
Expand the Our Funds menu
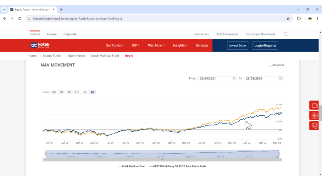tap(114, 45)
